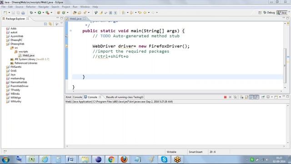Click the Pin Console icon

click(x=263, y=97)
